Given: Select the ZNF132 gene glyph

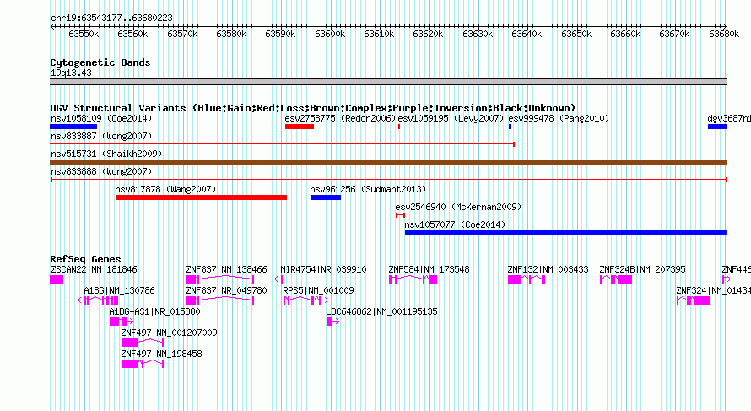Looking at the screenshot, I should [x=527, y=279].
